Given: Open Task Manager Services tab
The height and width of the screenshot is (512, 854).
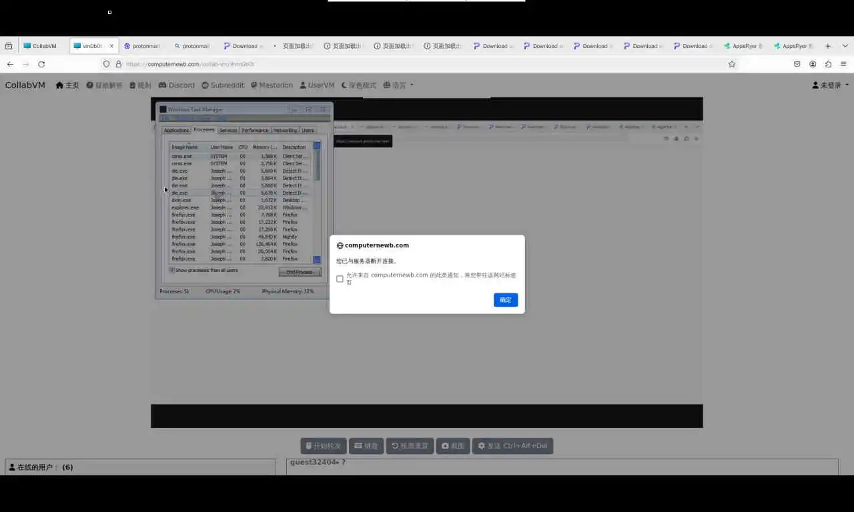Looking at the screenshot, I should click(228, 131).
